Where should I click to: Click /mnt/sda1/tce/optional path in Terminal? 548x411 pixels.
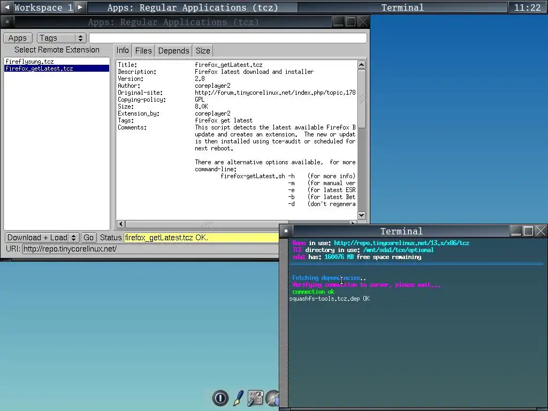(398, 250)
